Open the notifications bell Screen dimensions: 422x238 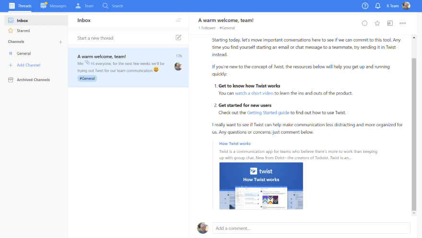coord(378,6)
